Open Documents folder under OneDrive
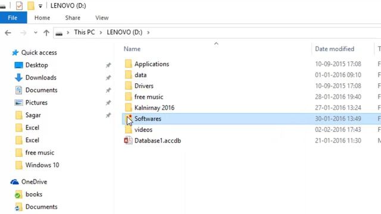The height and width of the screenshot is (214, 381). click(41, 207)
